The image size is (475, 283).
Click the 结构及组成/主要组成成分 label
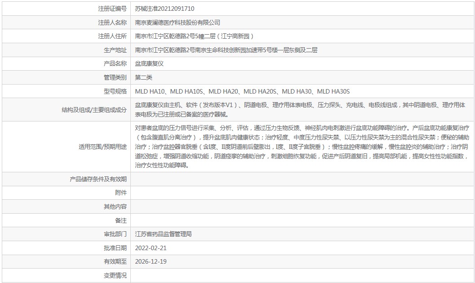[x=94, y=110]
